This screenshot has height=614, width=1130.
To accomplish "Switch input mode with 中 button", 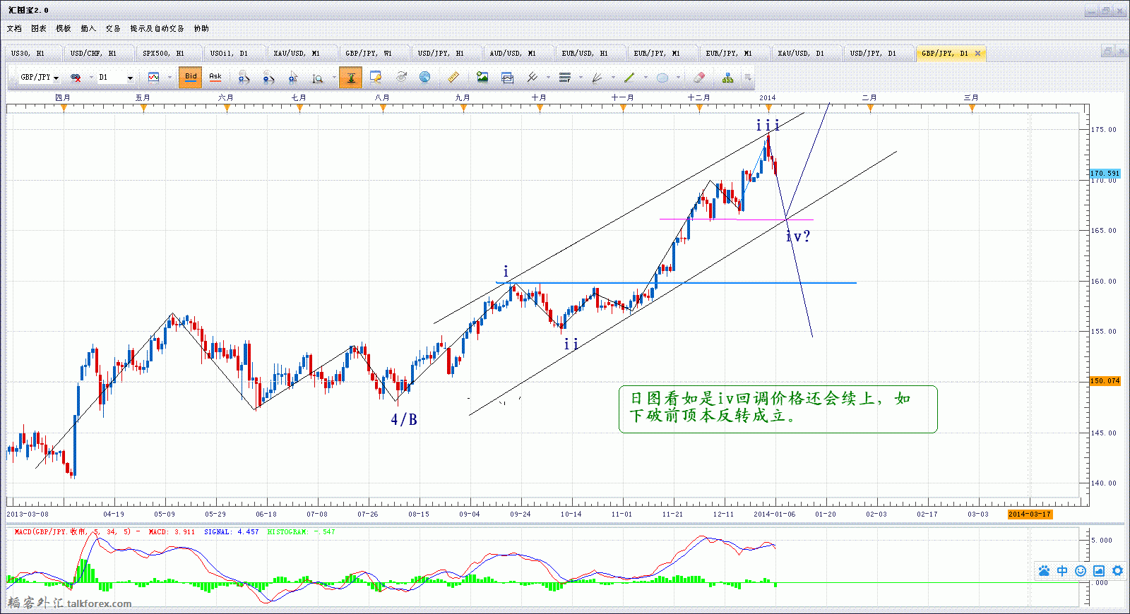I will (x=1062, y=571).
